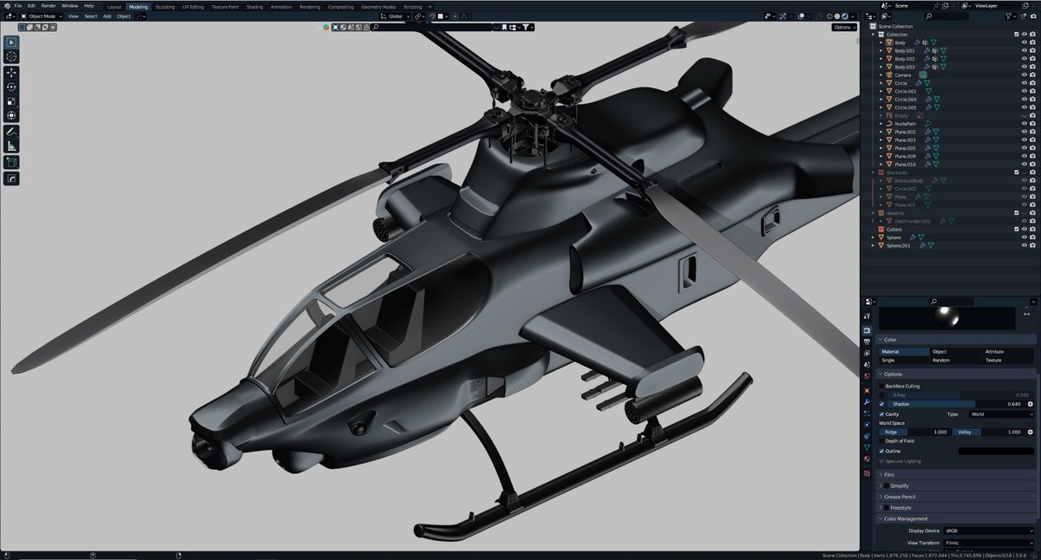Click the Shadow settings gear icon
Screen dimensions: 1041x560
[x=1030, y=404]
